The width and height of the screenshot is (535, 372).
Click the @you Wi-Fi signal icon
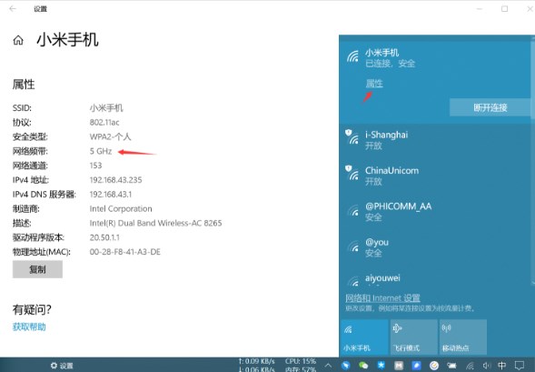click(x=353, y=246)
